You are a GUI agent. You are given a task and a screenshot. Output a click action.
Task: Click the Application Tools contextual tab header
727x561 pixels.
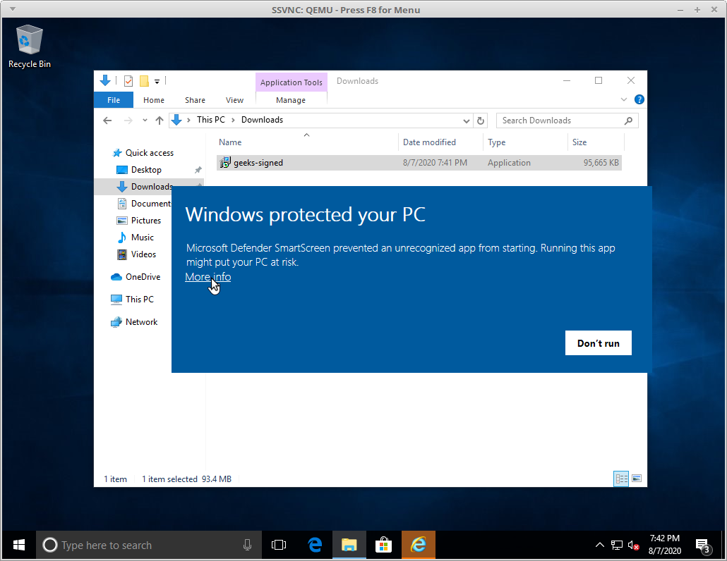(292, 82)
